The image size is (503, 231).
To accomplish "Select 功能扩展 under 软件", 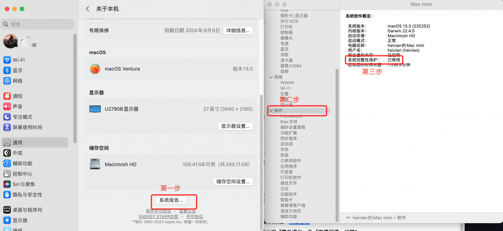I will pos(288,133).
